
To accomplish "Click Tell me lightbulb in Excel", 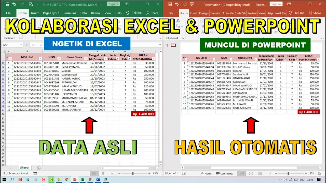I will 128,13.
